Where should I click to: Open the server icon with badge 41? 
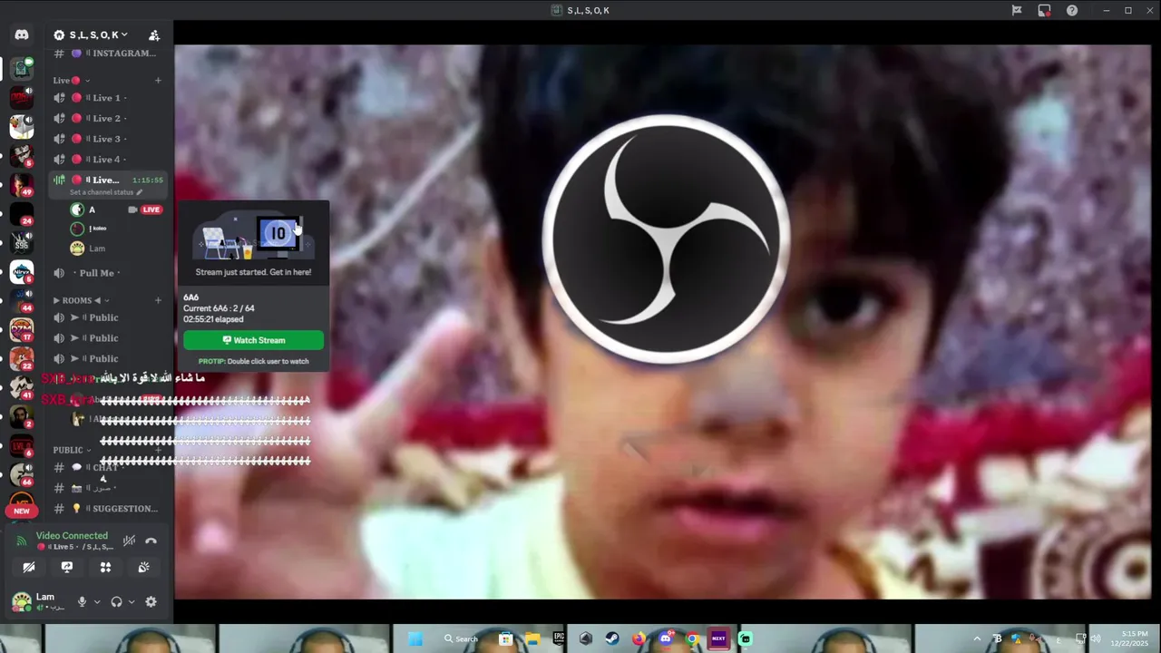point(22,388)
